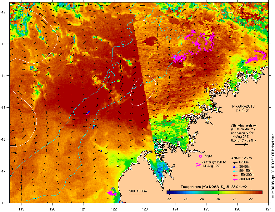Click the date label 14-Aug-2013
This screenshot has height=212, width=275.
click(x=243, y=106)
